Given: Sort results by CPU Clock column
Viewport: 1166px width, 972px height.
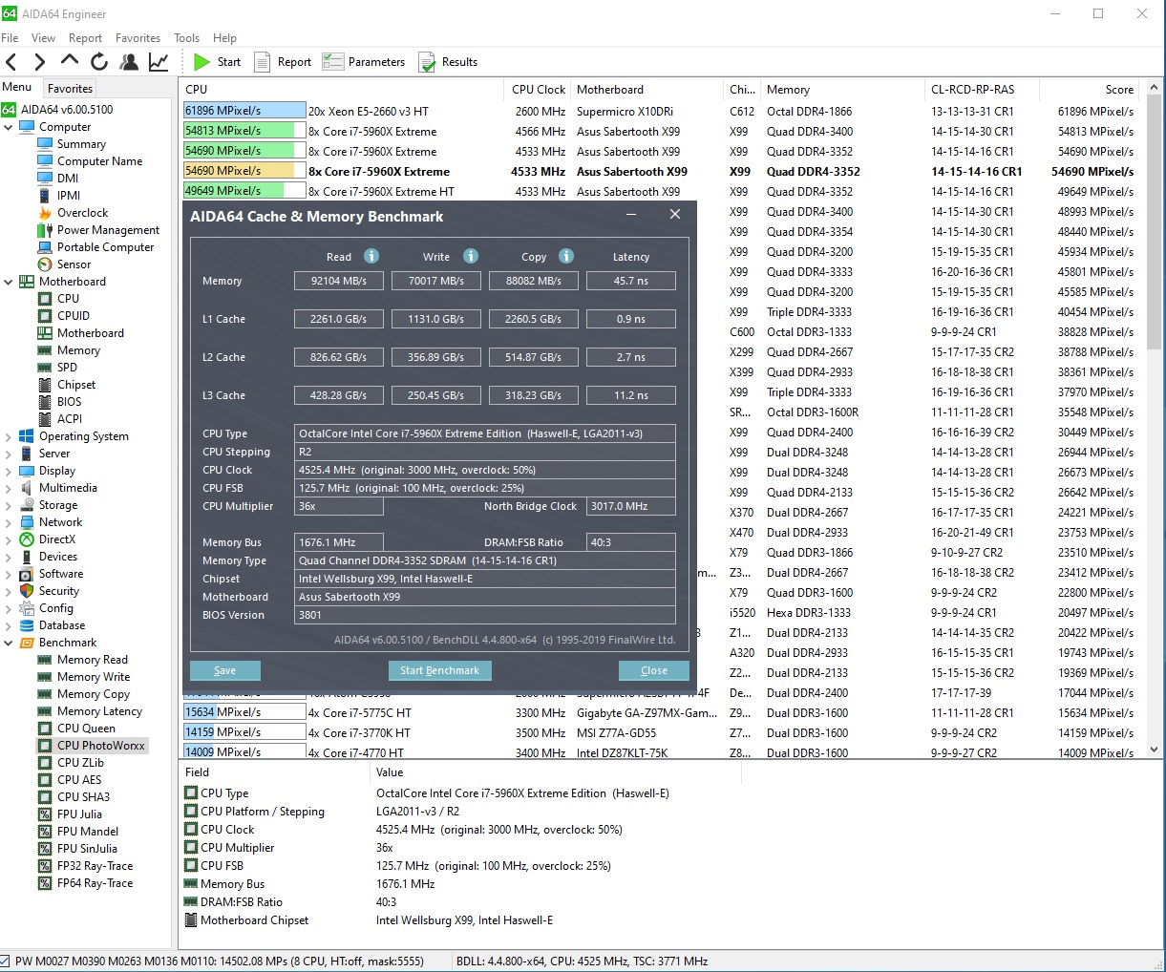Looking at the screenshot, I should tap(538, 90).
